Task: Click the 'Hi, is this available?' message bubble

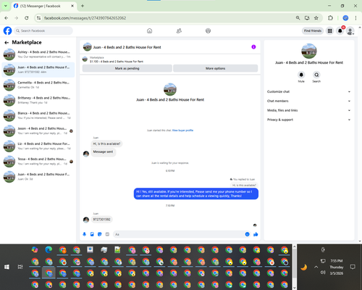Action: click(106, 144)
